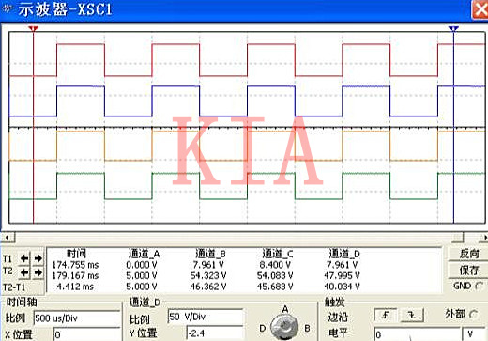
Task: Click the timebase scale field 500 us/Div
Action: 77,318
